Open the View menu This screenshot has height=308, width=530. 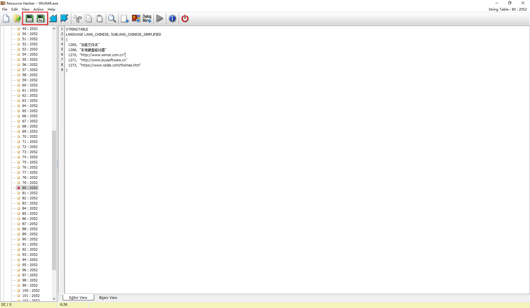pos(26,9)
